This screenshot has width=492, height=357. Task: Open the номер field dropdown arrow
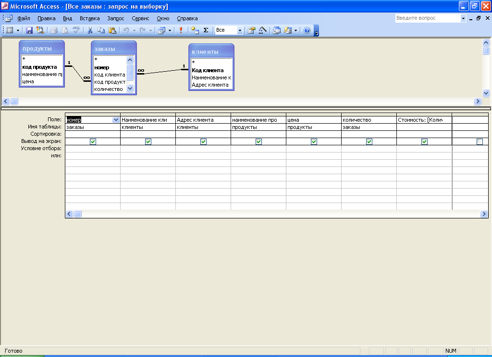coord(116,120)
